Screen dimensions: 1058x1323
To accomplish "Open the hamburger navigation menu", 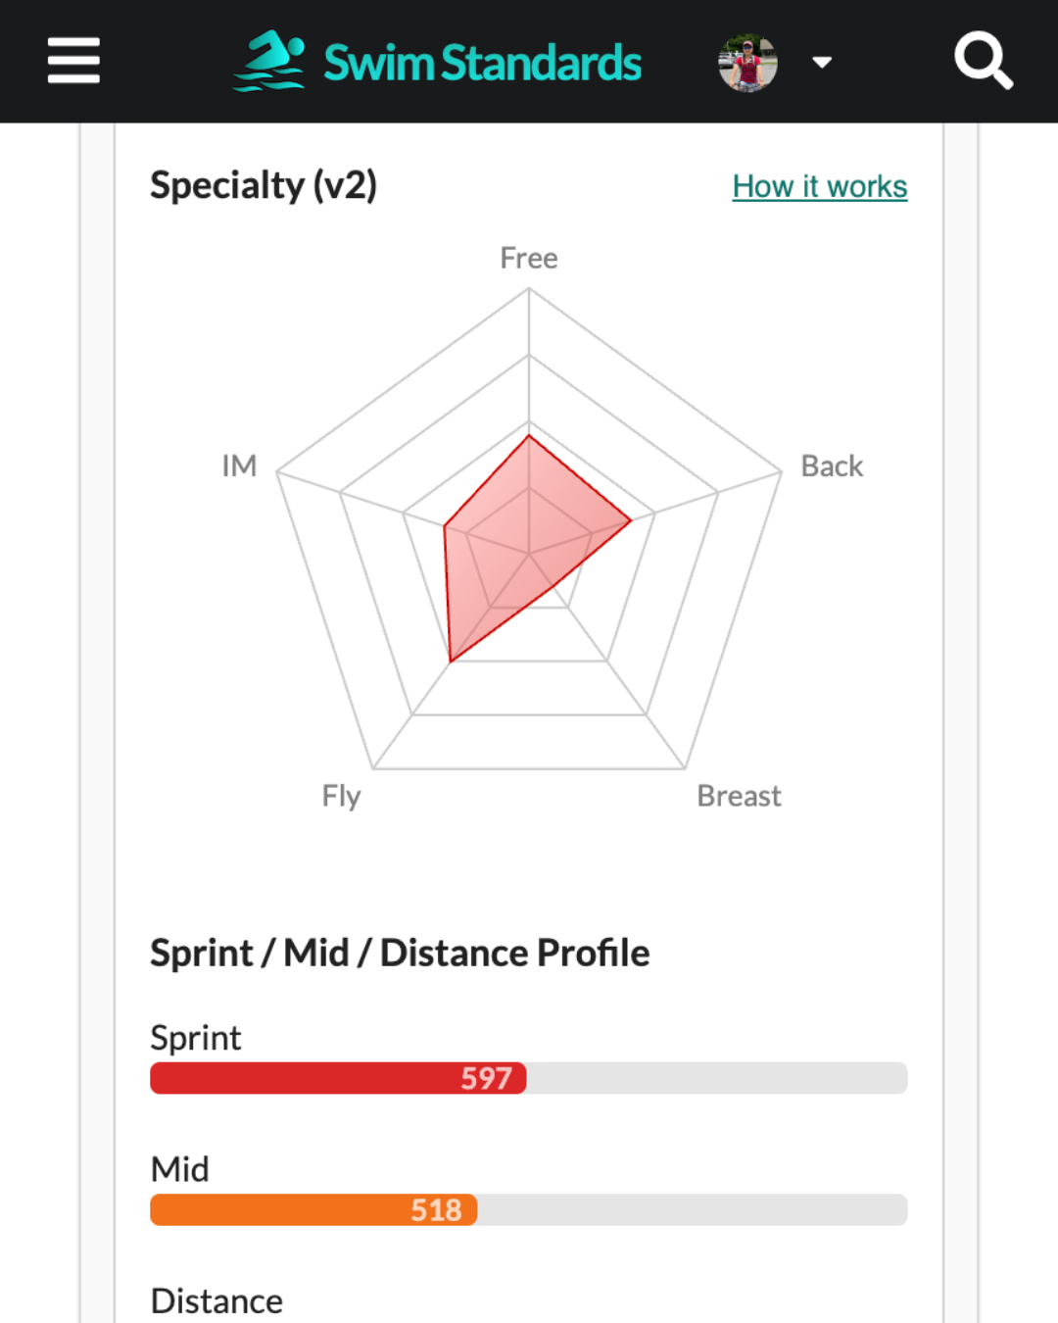I will [x=73, y=61].
